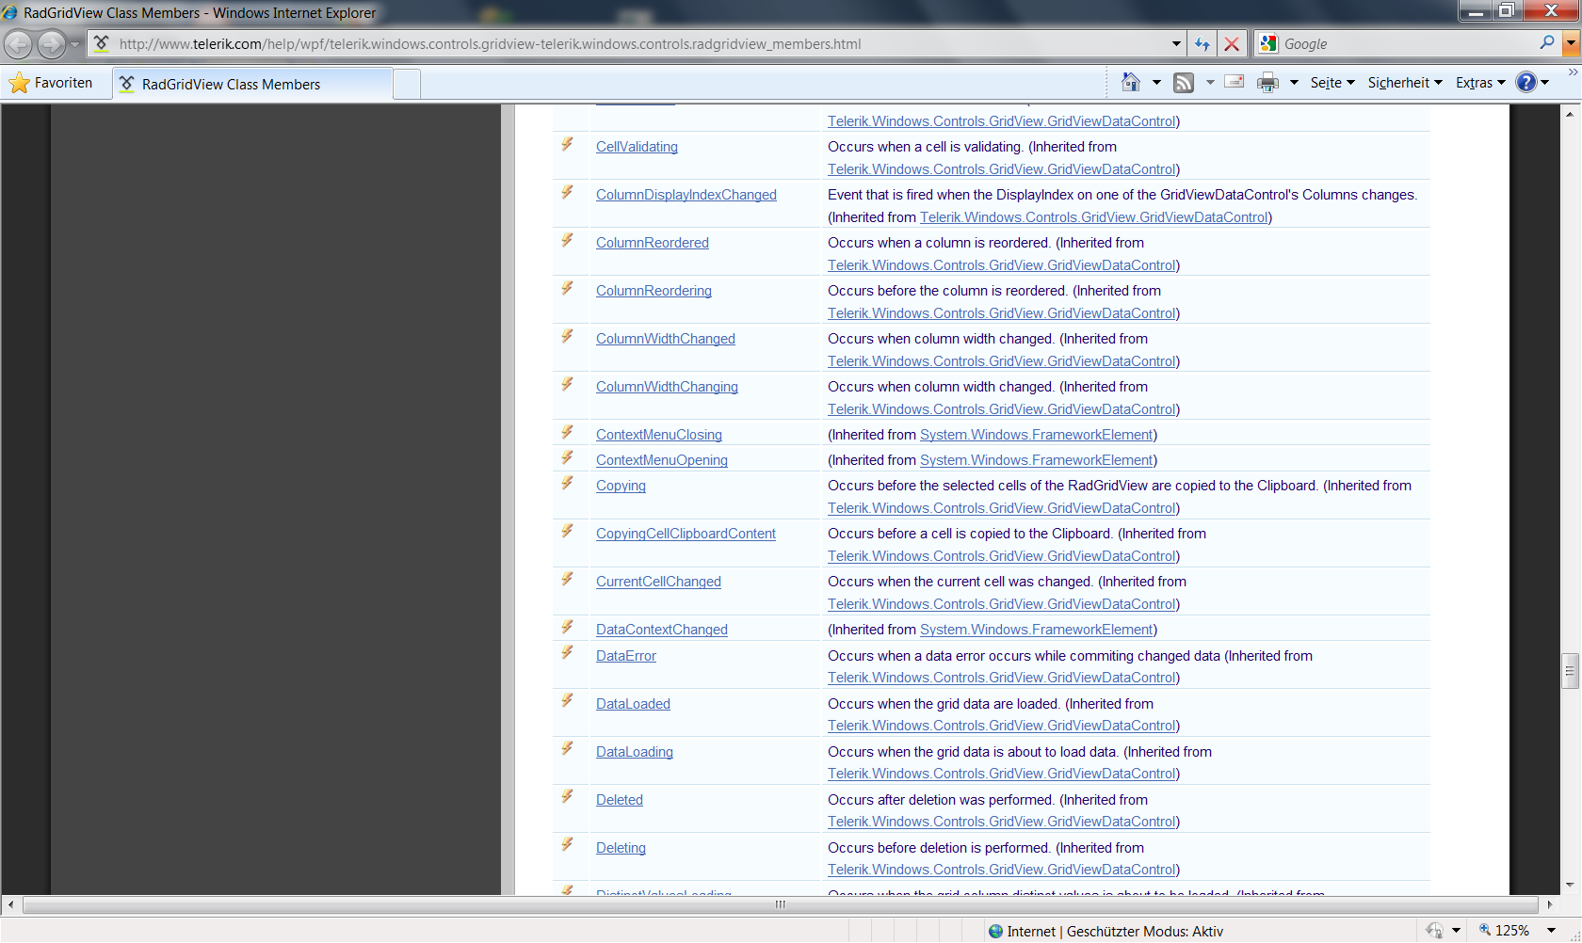Viewport: 1582px width, 943px height.
Task: Click the event lightning icon beside CellValidating
Action: (x=567, y=144)
